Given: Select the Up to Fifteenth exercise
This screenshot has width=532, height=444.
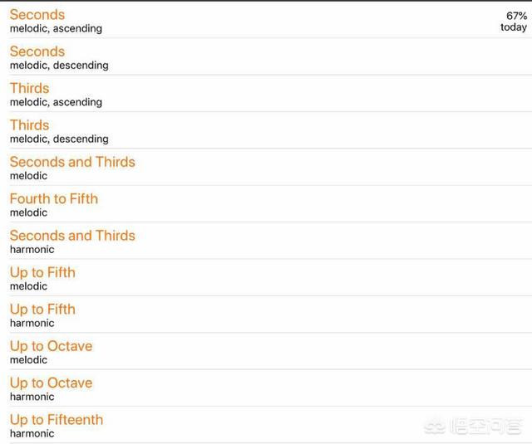Looking at the screenshot, I should [57, 420].
